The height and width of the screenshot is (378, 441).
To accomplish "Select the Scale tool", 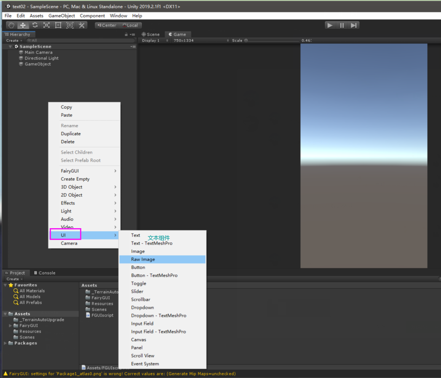I will click(x=46, y=25).
